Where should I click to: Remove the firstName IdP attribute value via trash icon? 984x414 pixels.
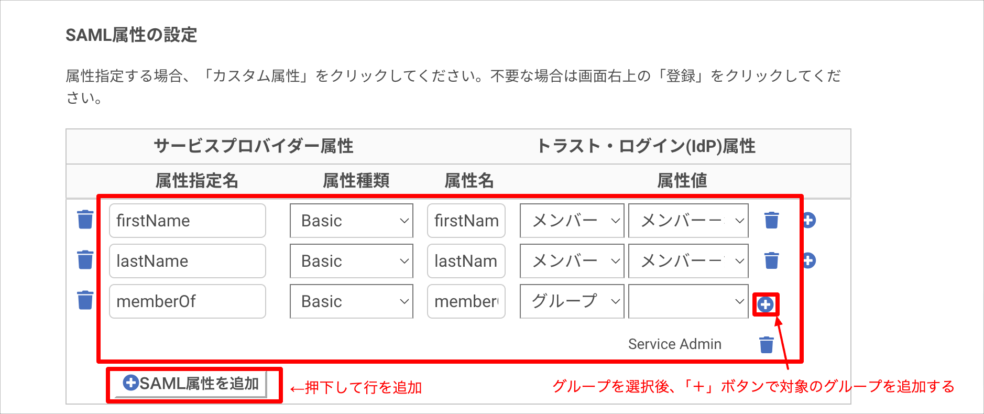[771, 220]
